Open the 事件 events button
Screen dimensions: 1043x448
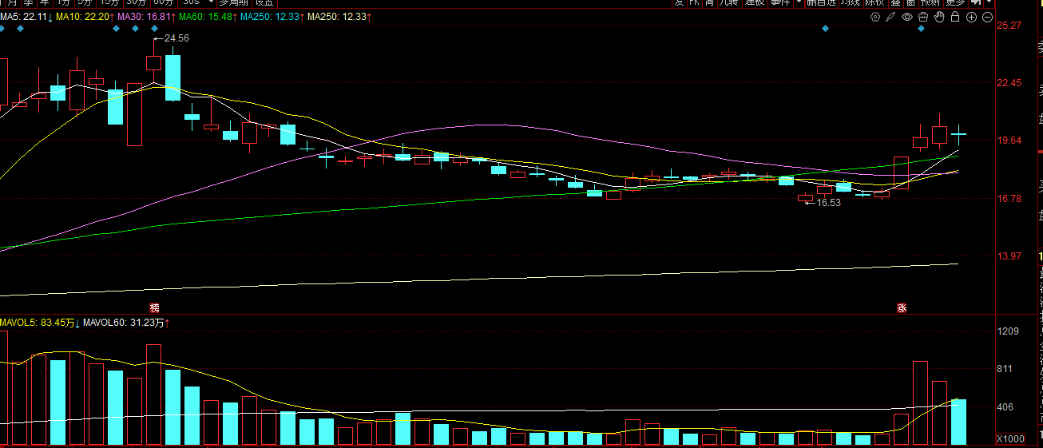pyautogui.click(x=781, y=3)
